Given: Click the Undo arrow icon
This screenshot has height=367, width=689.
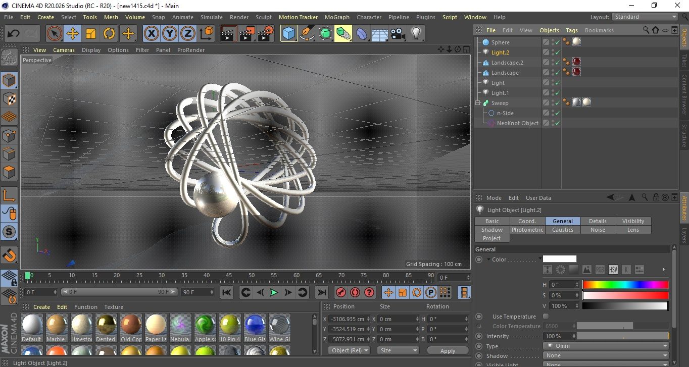Looking at the screenshot, I should tap(14, 34).
